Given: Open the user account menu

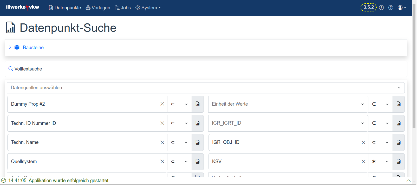Looking at the screenshot, I should 402,8.
